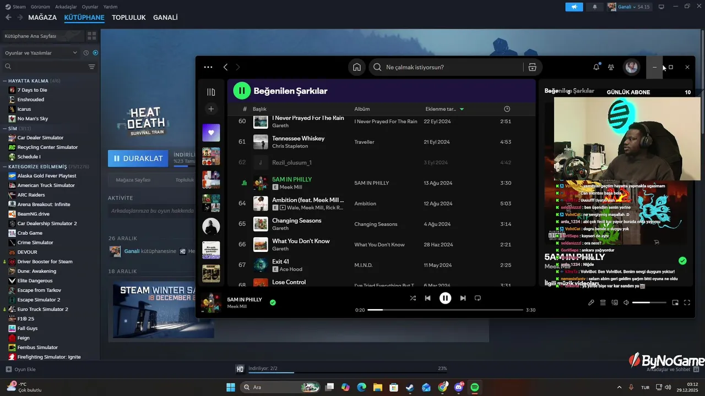Toggle Spotify queue view
This screenshot has width=705, height=396.
603,302
